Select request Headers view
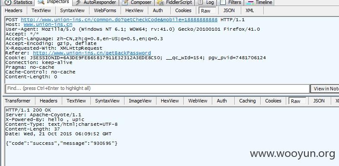 pos(14,10)
